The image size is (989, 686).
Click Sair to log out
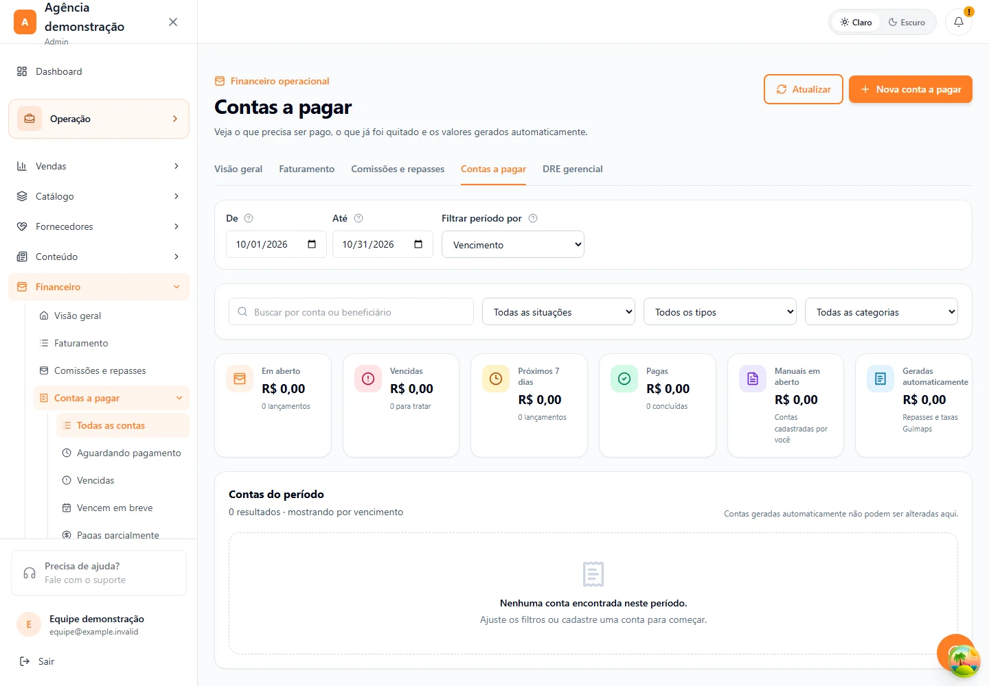(37, 661)
